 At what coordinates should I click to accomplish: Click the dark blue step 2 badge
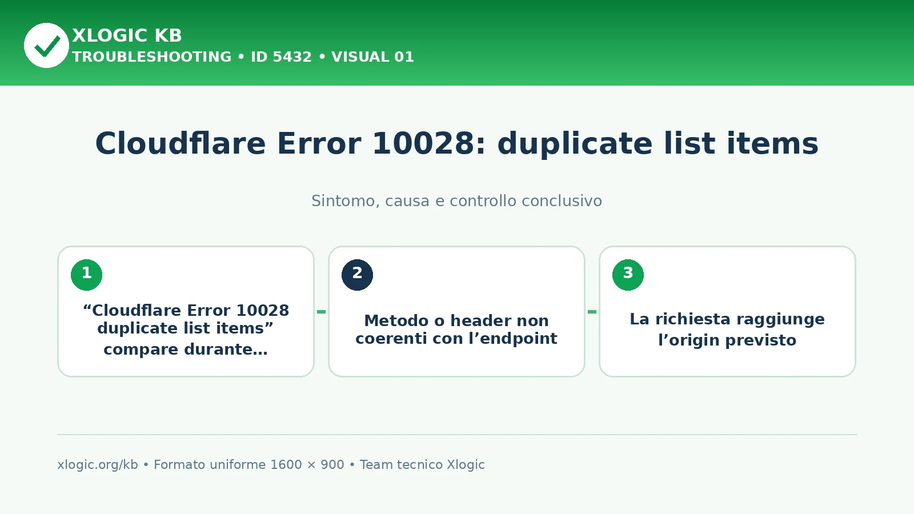pyautogui.click(x=357, y=275)
